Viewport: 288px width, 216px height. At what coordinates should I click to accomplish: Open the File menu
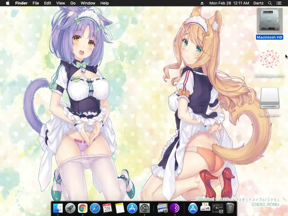[x=36, y=3]
